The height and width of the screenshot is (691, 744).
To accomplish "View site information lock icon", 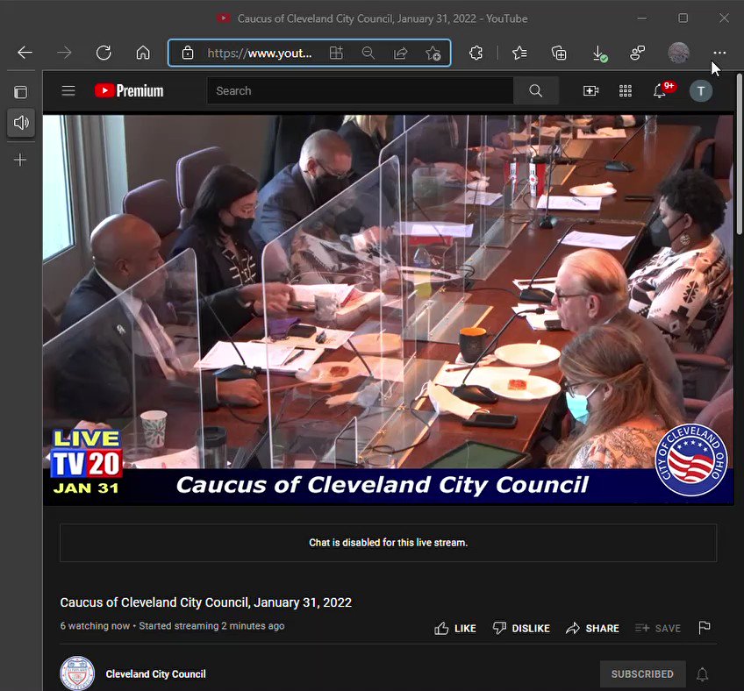I will (x=188, y=53).
